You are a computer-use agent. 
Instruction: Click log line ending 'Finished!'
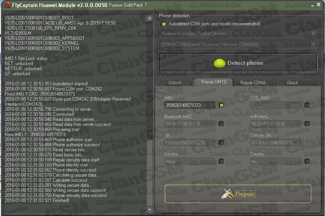37,200
